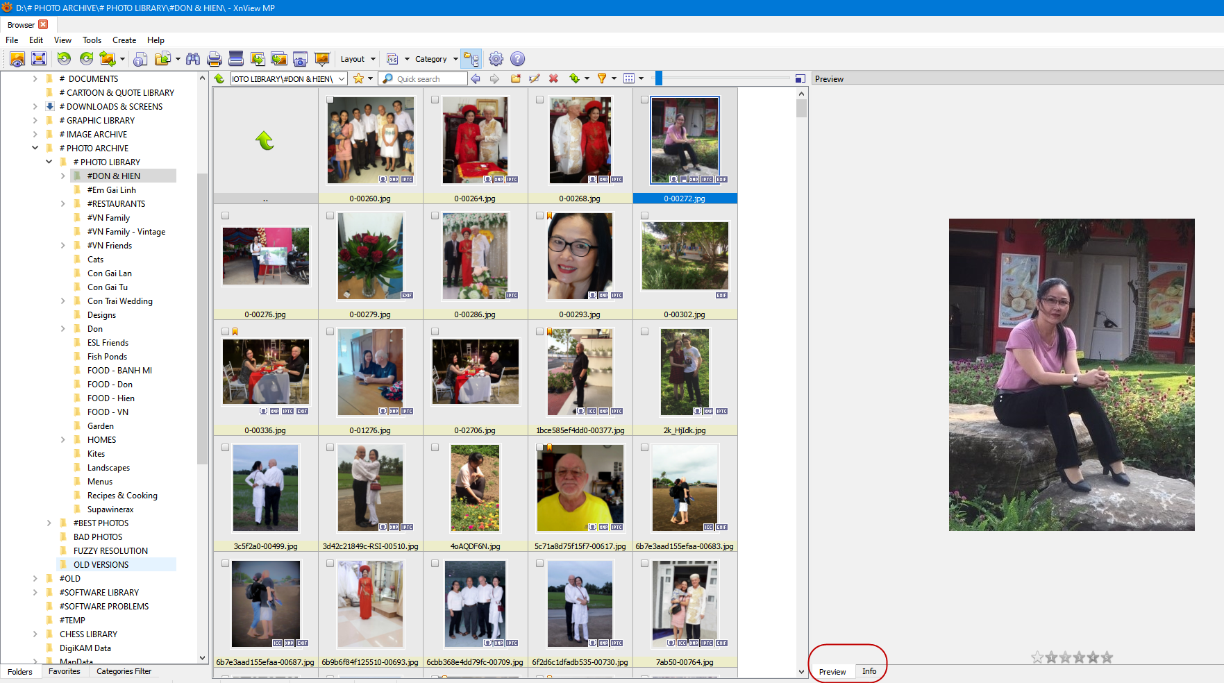Click the New folder icon
Viewport: 1224px width, 683px height.
[x=515, y=78]
